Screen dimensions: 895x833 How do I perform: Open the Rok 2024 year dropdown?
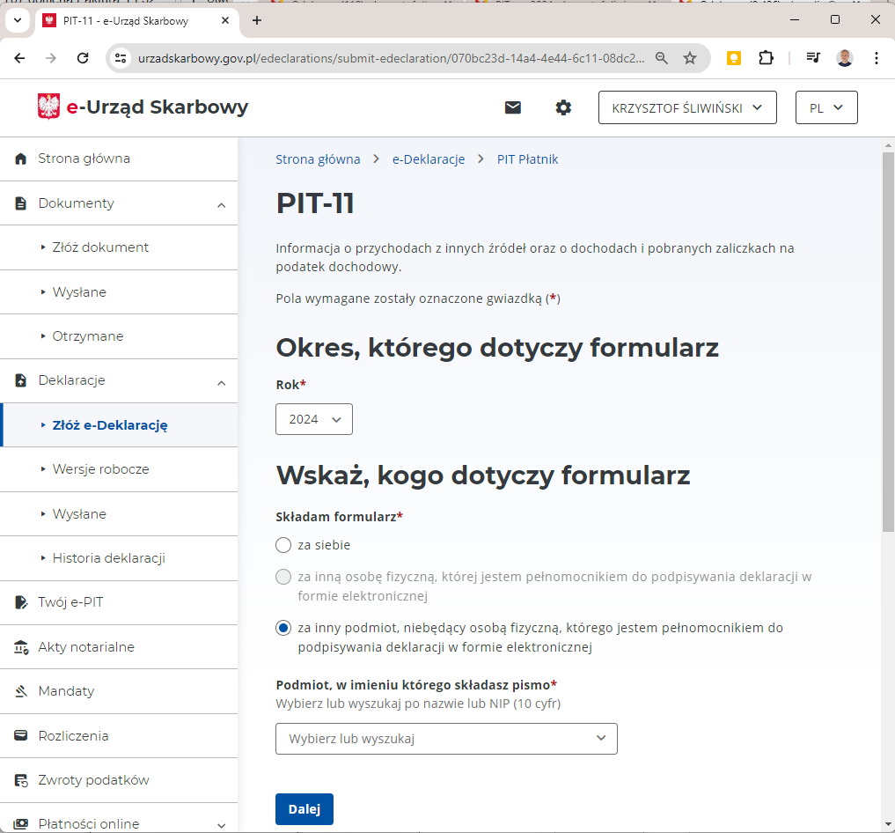pyautogui.click(x=314, y=419)
